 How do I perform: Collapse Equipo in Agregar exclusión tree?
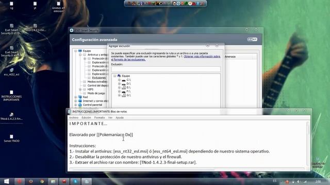point(114,76)
